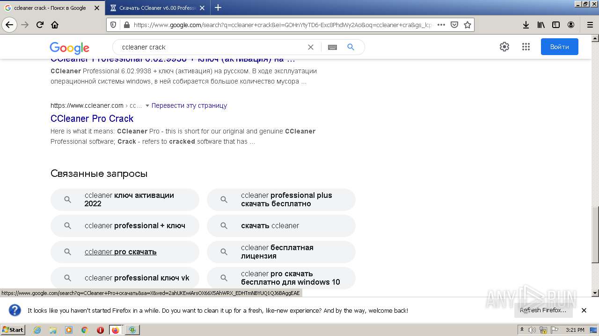Open the Firefox hamburger menu
The width and height of the screenshot is (599, 336).
coord(590,25)
